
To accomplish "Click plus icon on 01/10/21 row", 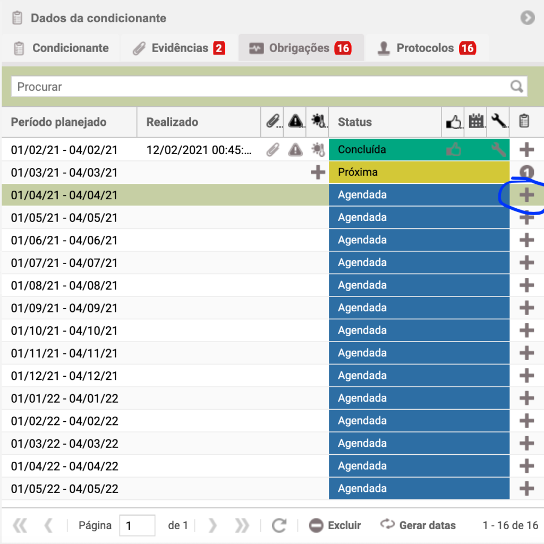I will 526,330.
